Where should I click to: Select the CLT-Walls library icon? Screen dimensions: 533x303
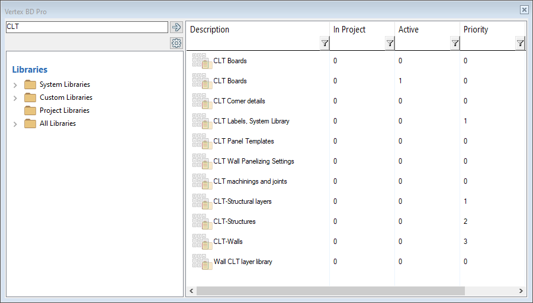point(202,242)
